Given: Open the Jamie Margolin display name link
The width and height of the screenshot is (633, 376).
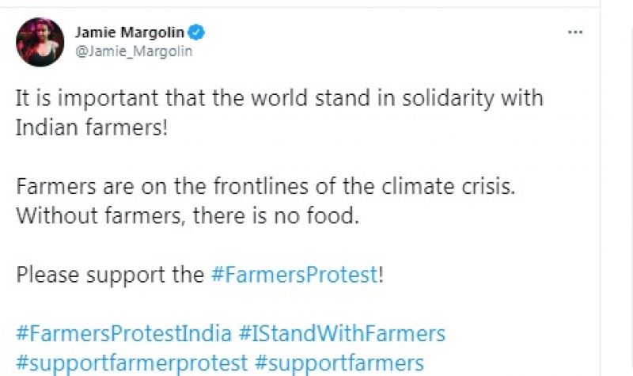Looking at the screenshot, I should tap(129, 32).
